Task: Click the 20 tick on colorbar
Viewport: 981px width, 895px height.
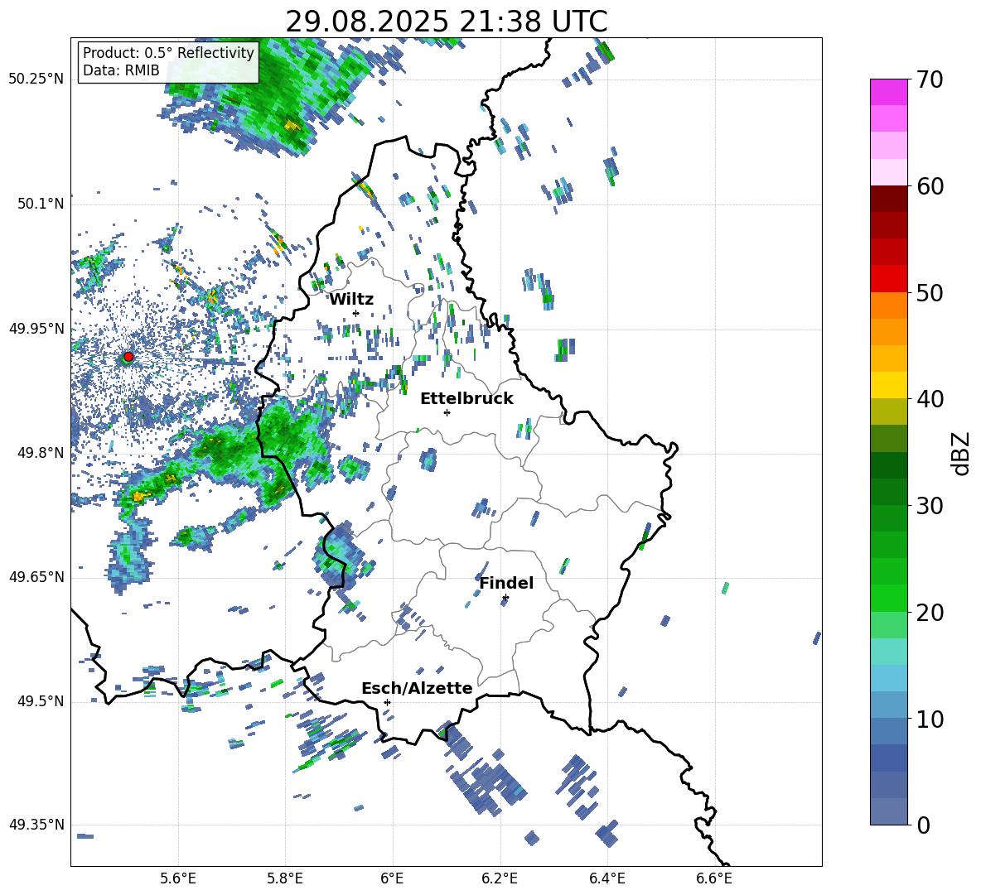Action: pyautogui.click(x=930, y=612)
